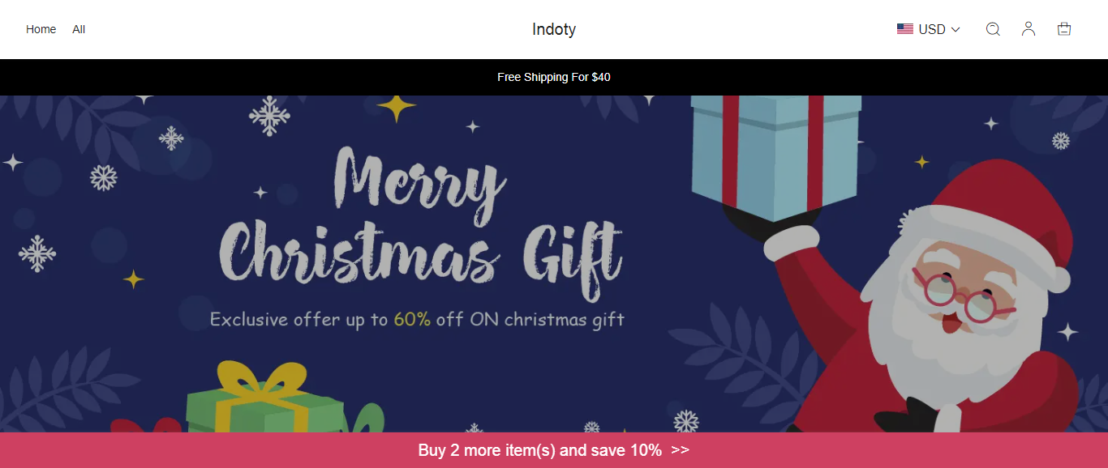Open the All products menu item
The width and height of the screenshot is (1108, 468).
(79, 29)
